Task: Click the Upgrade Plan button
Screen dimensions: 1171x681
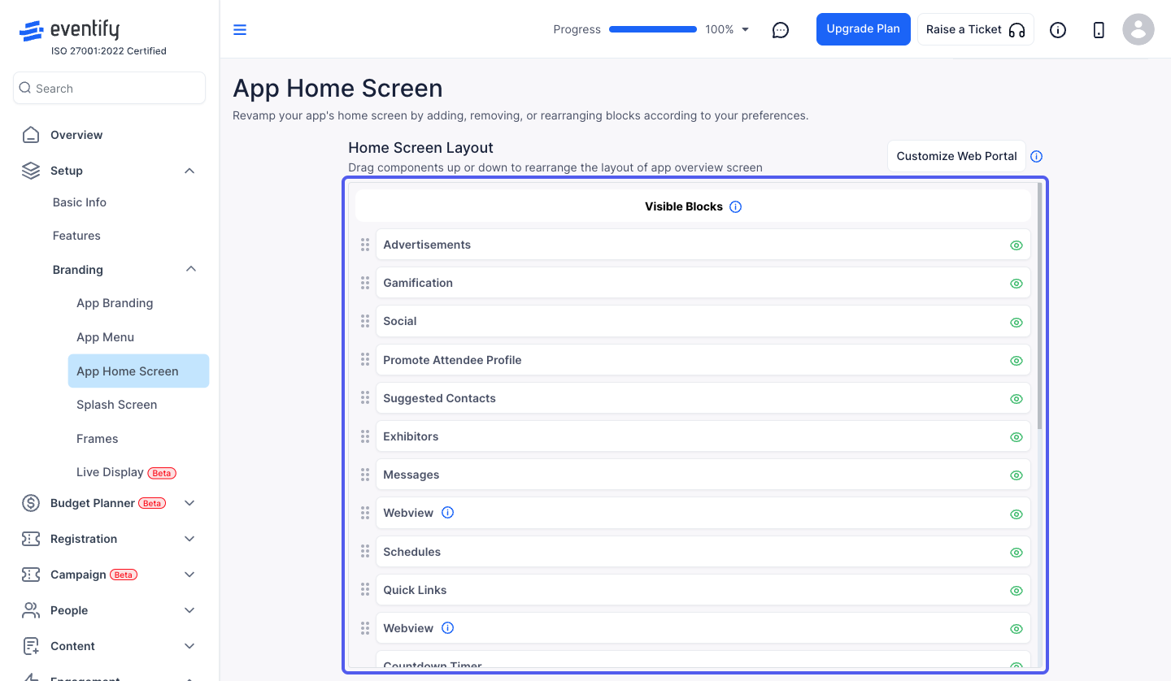Action: pos(863,29)
